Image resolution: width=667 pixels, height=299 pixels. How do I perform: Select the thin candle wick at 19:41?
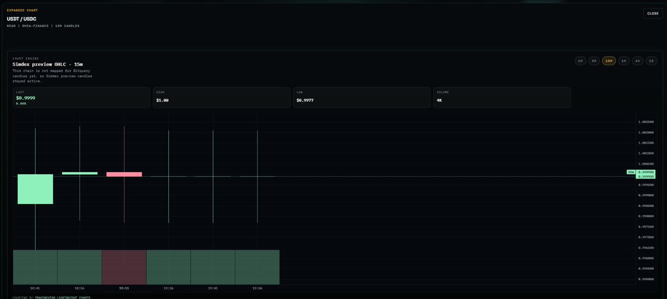[213, 176]
